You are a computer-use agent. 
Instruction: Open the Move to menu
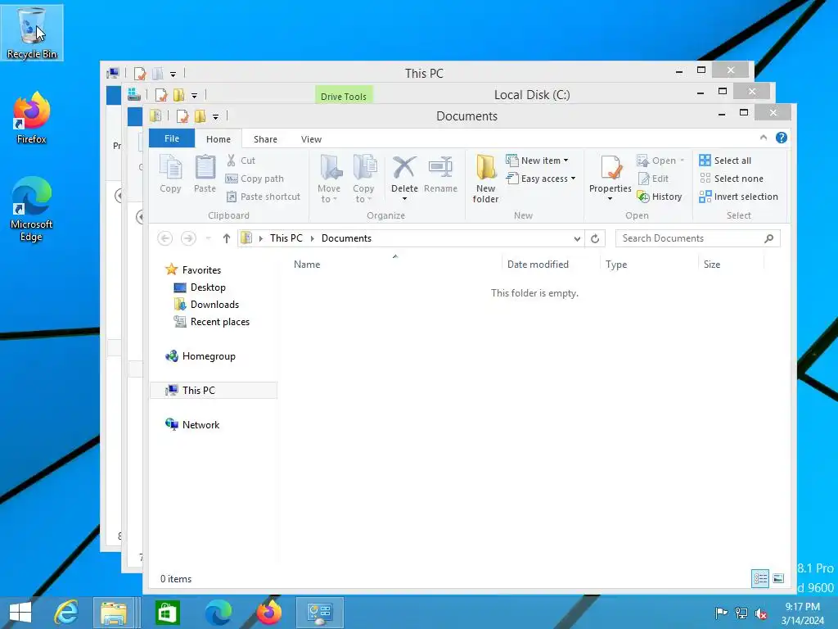pos(329,179)
